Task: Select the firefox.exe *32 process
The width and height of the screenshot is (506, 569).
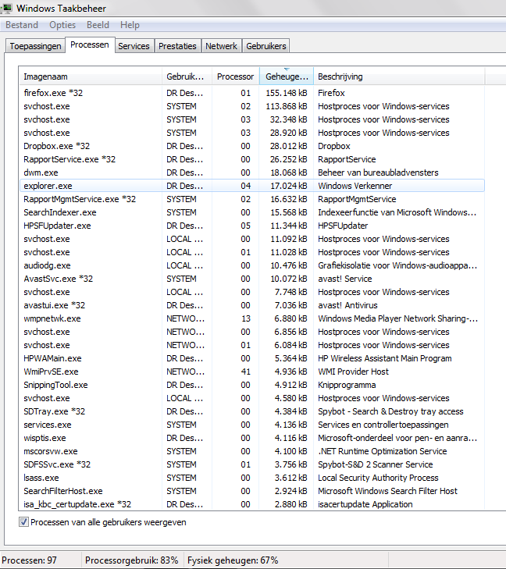Action: (252, 93)
